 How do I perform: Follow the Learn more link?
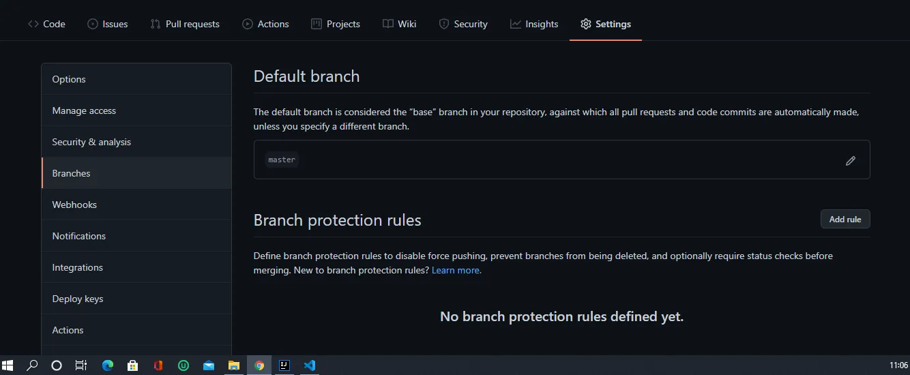point(456,270)
